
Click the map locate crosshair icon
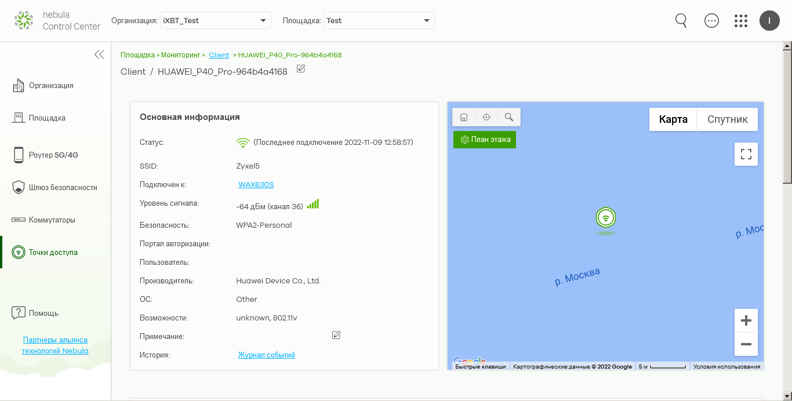[486, 117]
